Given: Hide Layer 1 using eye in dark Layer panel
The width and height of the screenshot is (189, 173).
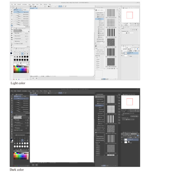Looking at the screenshot, I should [x=122, y=140].
